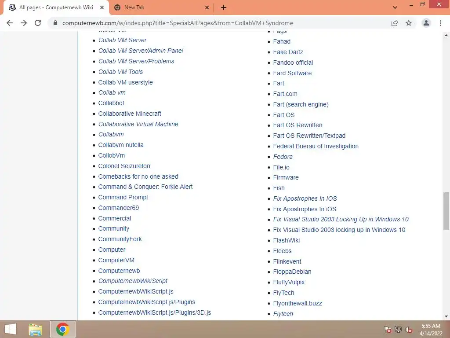Open ComputernewbWikiScript.js/Plugins/3D.js

(x=154, y=313)
